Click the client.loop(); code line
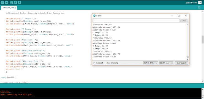This screenshot has width=204, height=99. tap(14, 69)
